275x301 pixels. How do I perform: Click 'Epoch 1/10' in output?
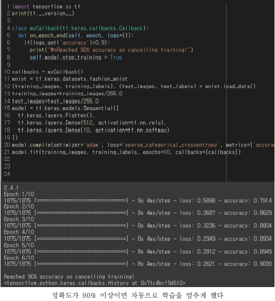coord(19,194)
